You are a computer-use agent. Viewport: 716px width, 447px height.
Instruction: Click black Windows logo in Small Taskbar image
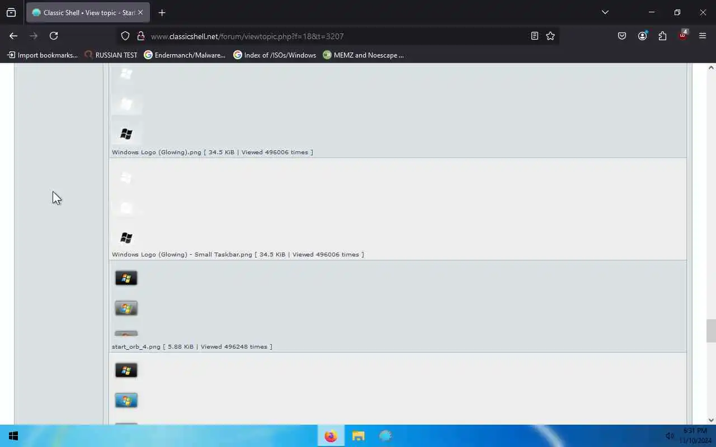tap(126, 237)
